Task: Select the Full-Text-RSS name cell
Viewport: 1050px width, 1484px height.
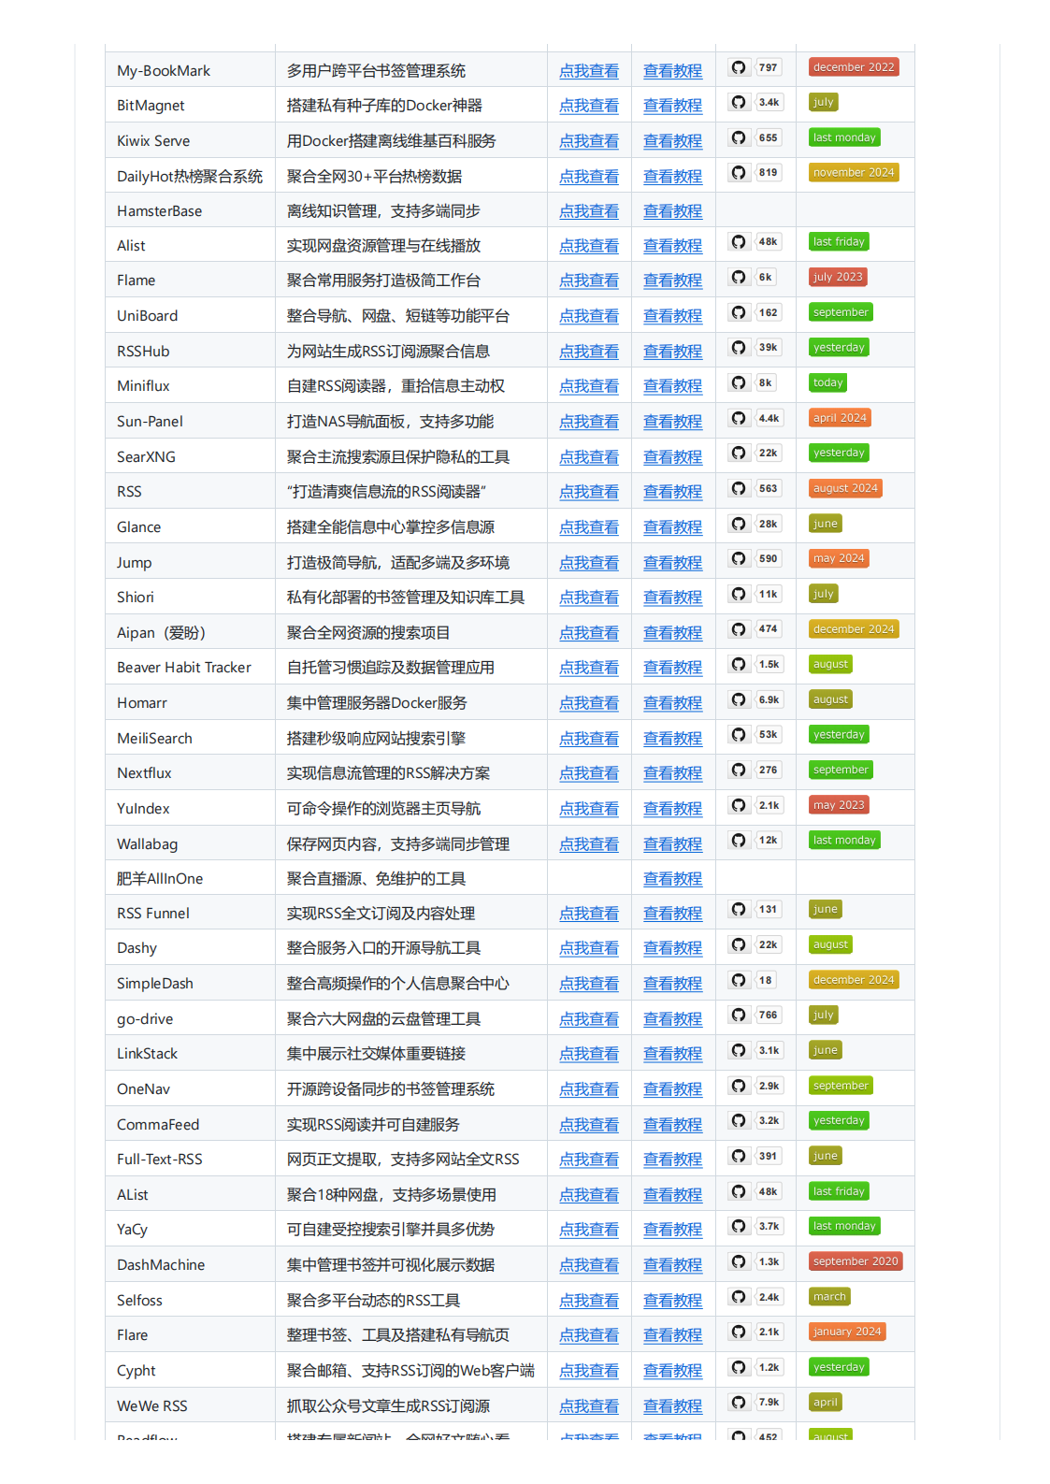Action: click(191, 1159)
